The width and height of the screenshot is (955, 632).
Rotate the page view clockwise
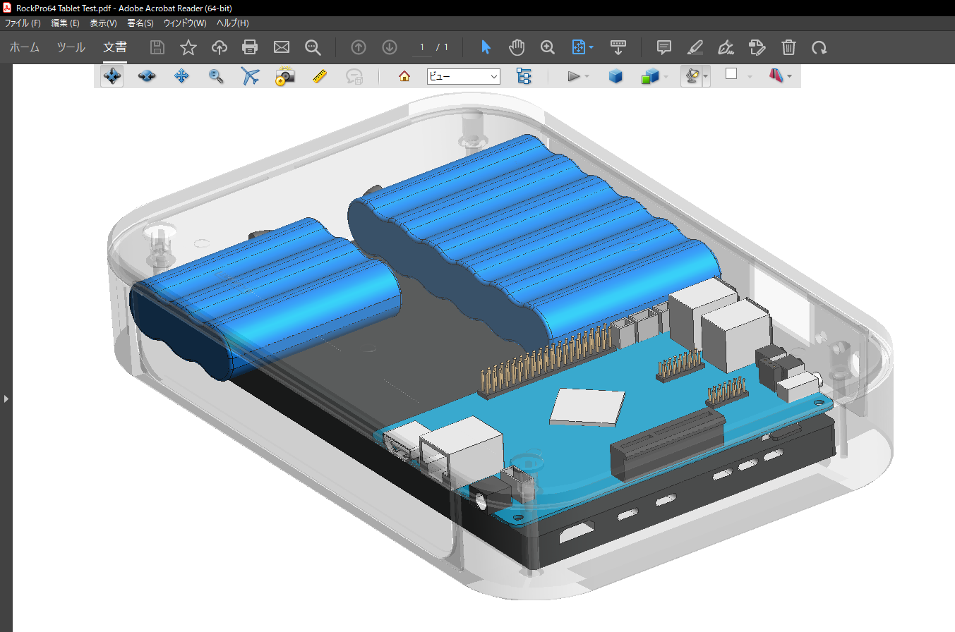[819, 47]
